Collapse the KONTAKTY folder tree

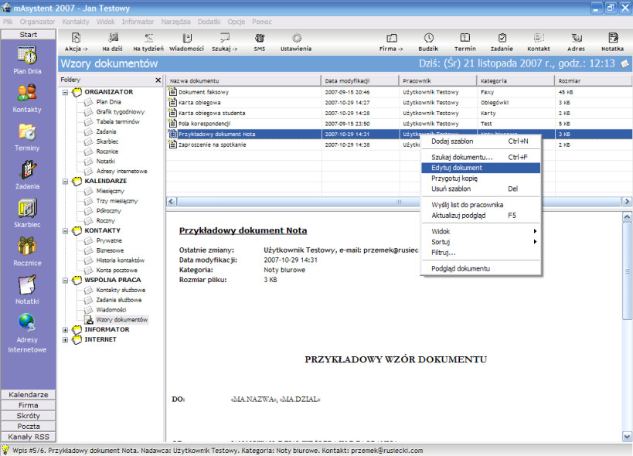65,231
